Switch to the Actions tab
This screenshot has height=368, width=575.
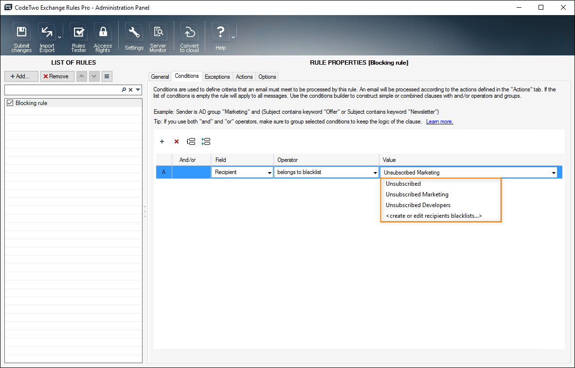[x=244, y=77]
